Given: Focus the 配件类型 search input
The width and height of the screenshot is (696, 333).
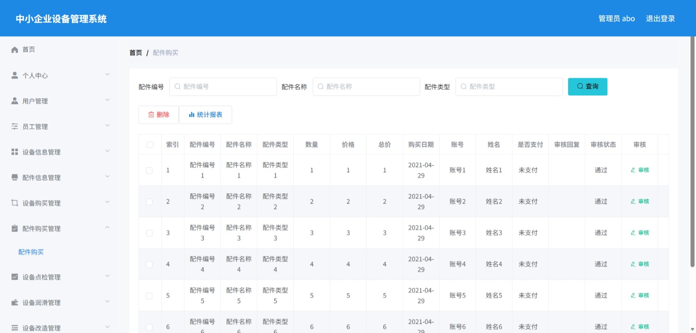Looking at the screenshot, I should [x=509, y=86].
